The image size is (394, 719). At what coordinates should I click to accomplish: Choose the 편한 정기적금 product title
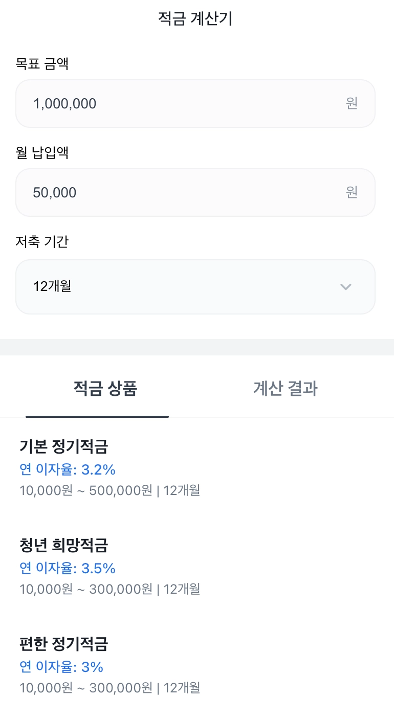pos(64,644)
